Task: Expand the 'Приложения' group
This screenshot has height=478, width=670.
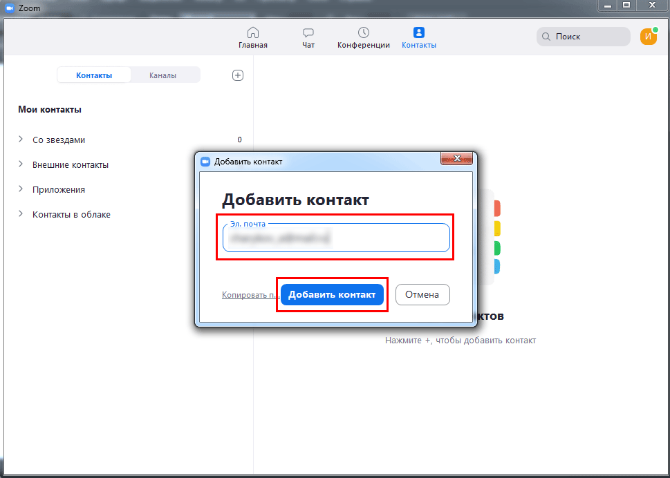Action: tap(21, 189)
